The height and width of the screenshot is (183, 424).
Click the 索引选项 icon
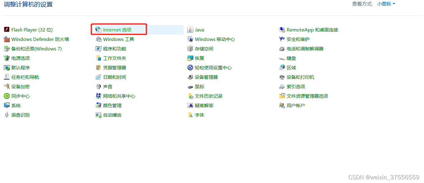tap(282, 86)
